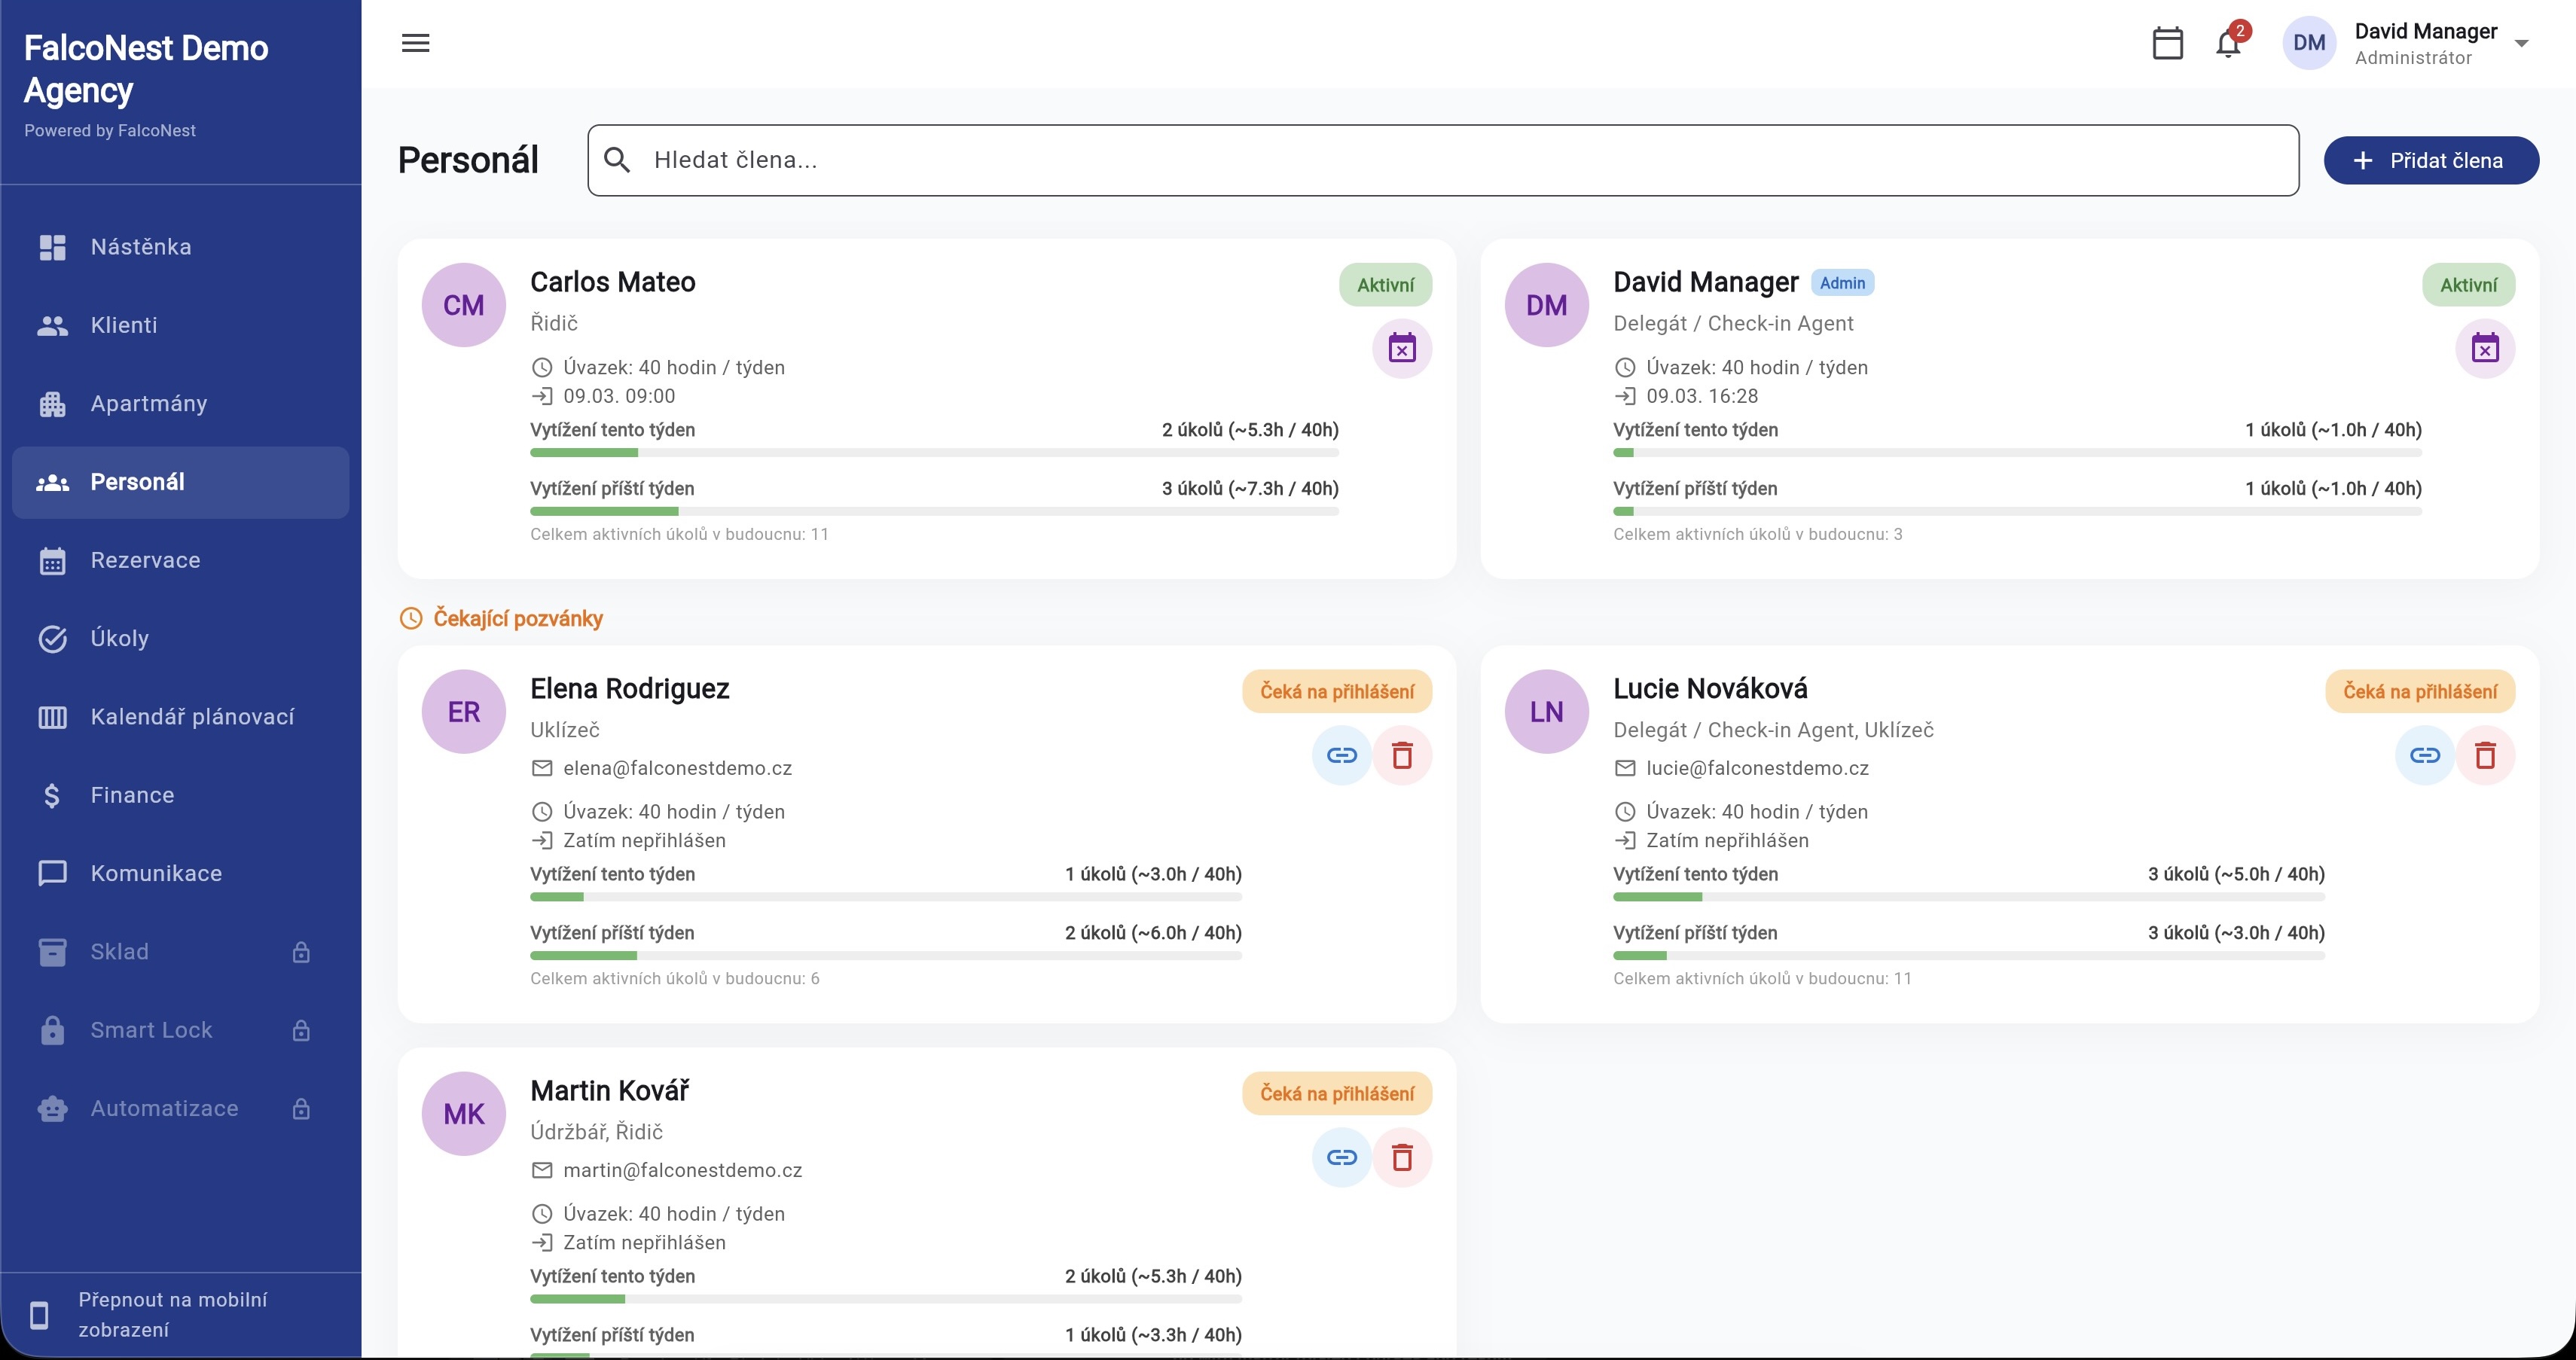
Task: Copy invitation link for Martin Kovář
Action: click(x=1341, y=1158)
